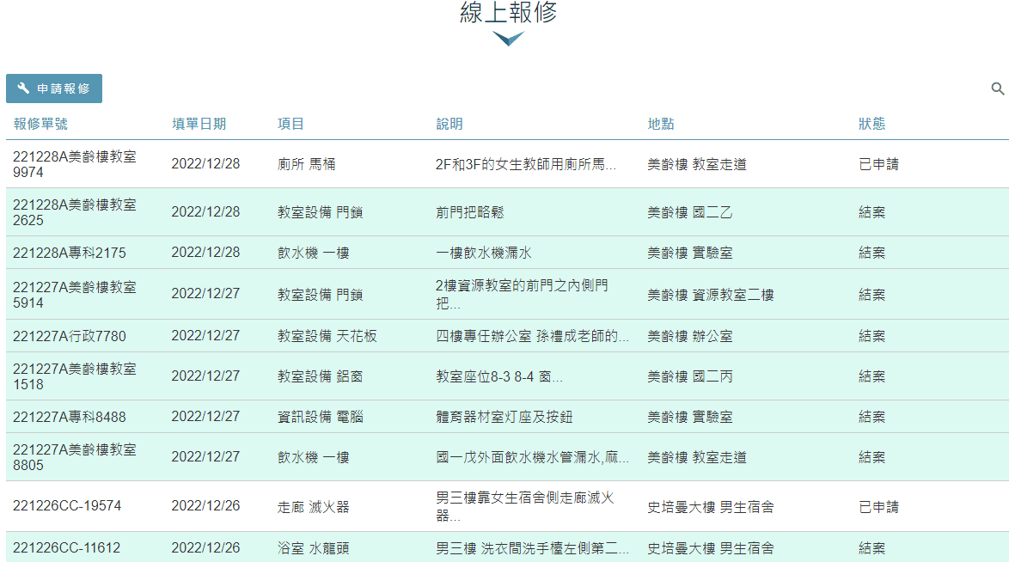
Task: Select the 教室設備 天花板 item cell
Action: [x=327, y=336]
